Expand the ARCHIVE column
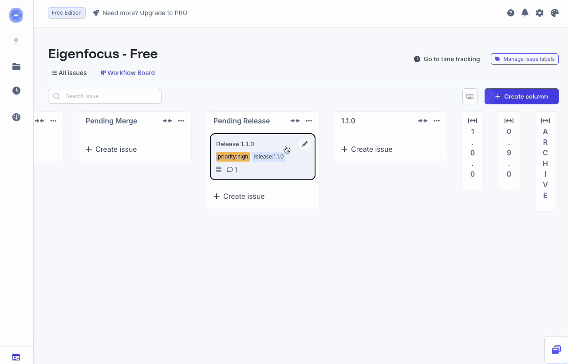Screen dimensions: 568x364 coord(545,120)
